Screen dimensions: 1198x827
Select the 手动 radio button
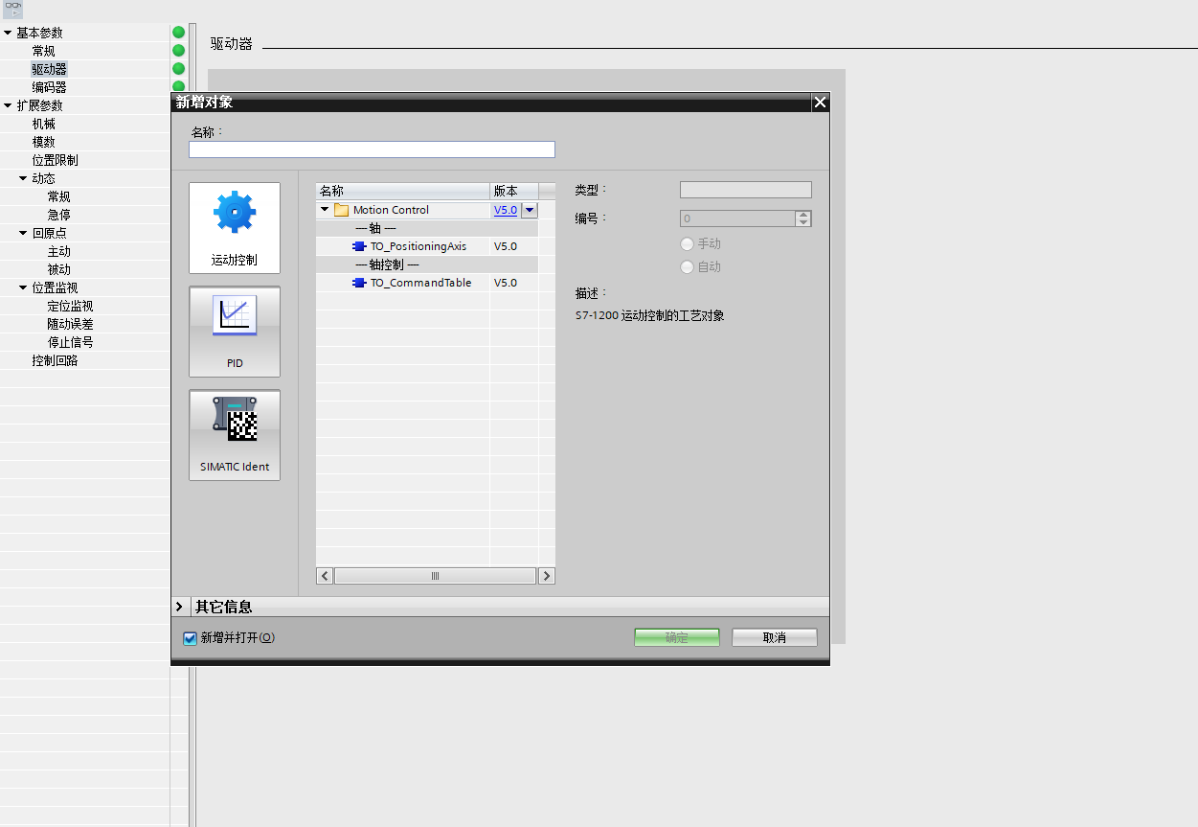point(687,244)
